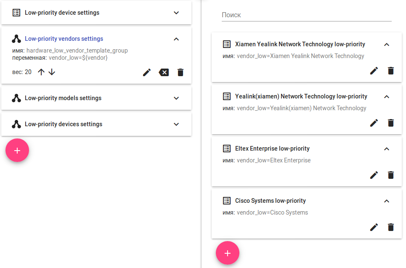Add a new group with left plus button
This screenshot has height=268, width=406.
17,150
